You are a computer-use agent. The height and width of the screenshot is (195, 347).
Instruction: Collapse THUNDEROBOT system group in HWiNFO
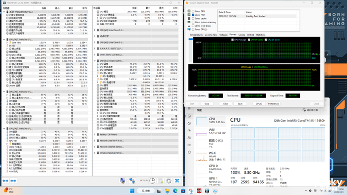pos(4,12)
